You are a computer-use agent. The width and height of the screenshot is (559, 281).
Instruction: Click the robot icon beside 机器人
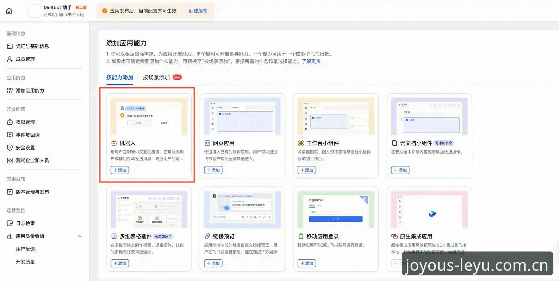[x=114, y=143]
